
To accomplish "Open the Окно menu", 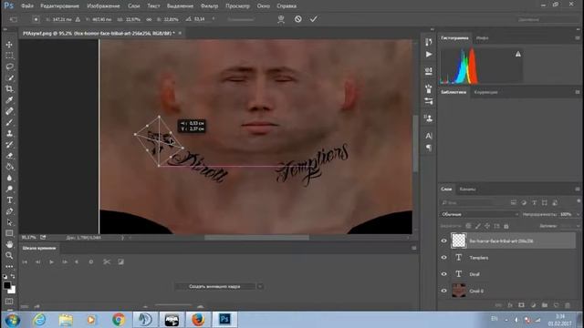I will pyautogui.click(x=264, y=6).
